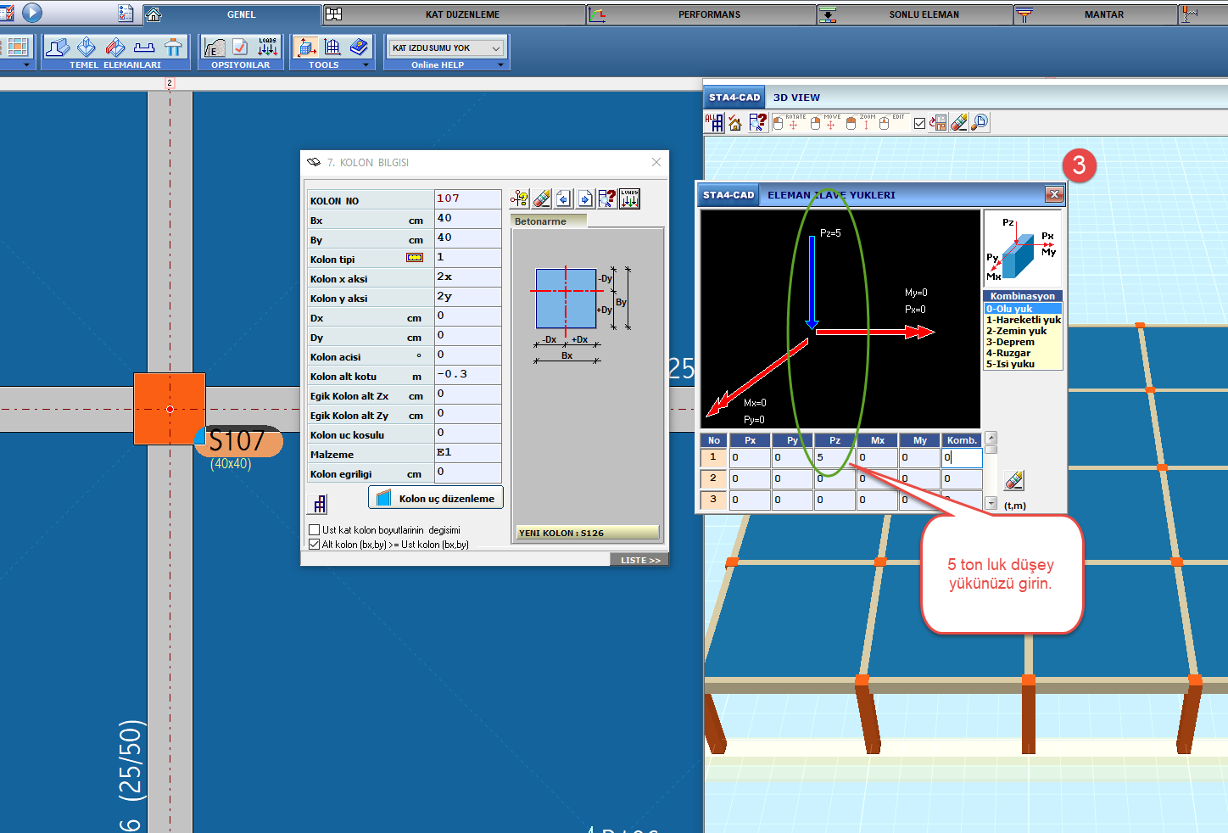Expand the TOOLS group arrow
Image resolution: width=1228 pixels, height=833 pixels.
[x=366, y=65]
